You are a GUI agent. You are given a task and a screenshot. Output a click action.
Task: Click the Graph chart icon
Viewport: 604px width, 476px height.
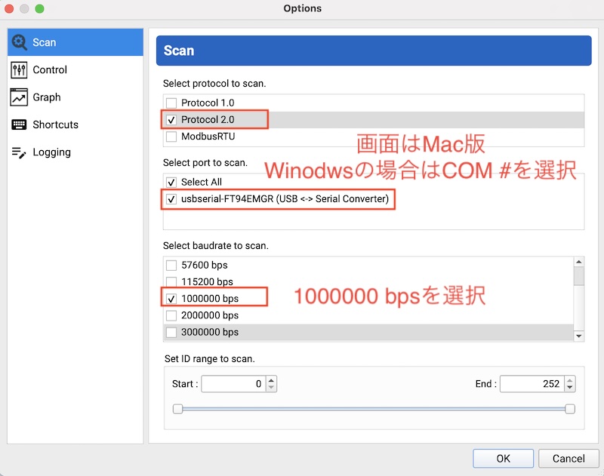click(x=20, y=97)
